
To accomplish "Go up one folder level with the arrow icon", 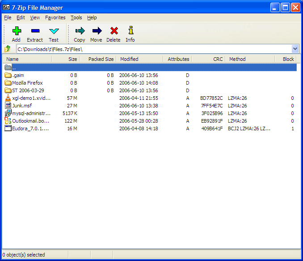I will [8, 49].
